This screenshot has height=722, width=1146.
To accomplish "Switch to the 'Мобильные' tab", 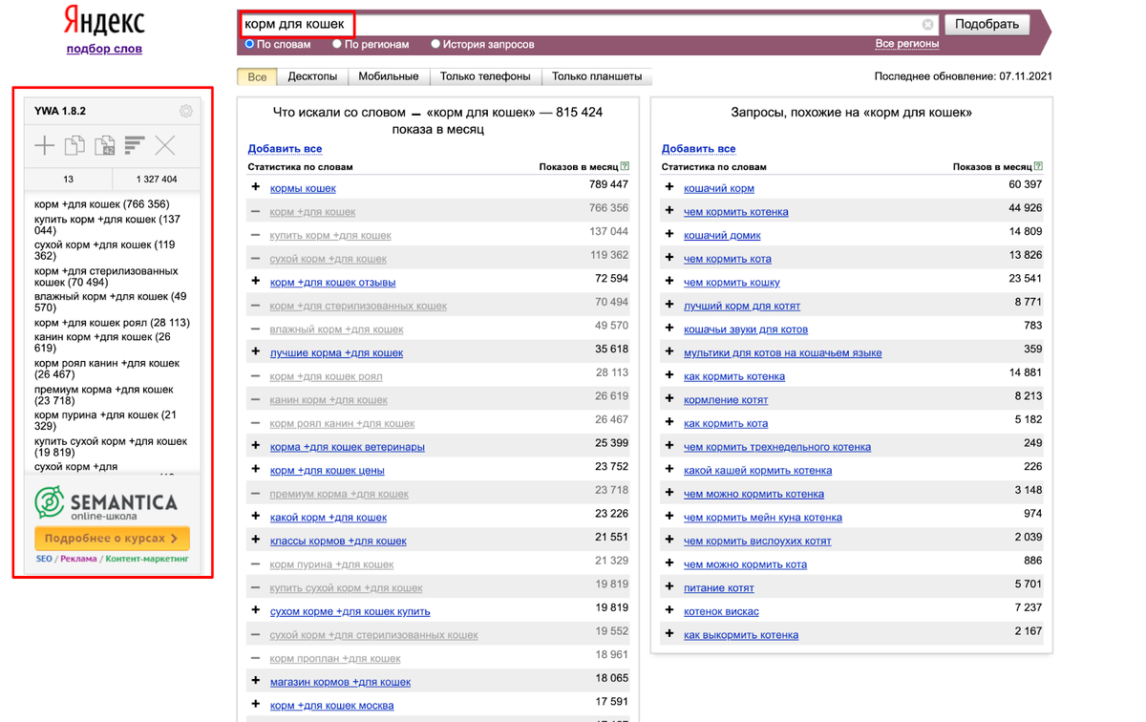I will (x=389, y=76).
